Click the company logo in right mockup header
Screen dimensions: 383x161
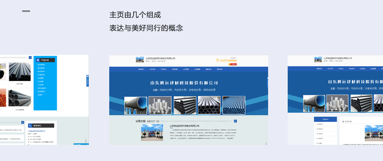[318, 59]
